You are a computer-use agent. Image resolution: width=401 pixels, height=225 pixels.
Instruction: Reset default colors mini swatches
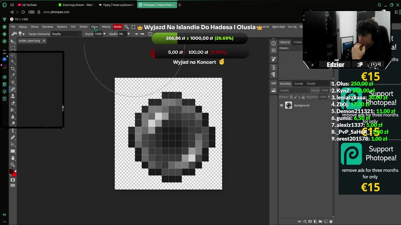(15, 170)
